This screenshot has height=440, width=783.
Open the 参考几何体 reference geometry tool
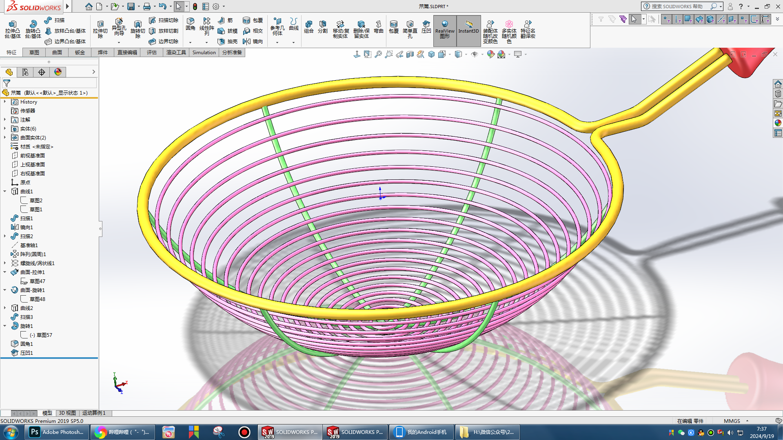click(x=277, y=27)
